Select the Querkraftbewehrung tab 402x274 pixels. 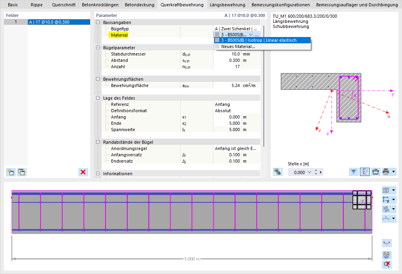coord(182,5)
